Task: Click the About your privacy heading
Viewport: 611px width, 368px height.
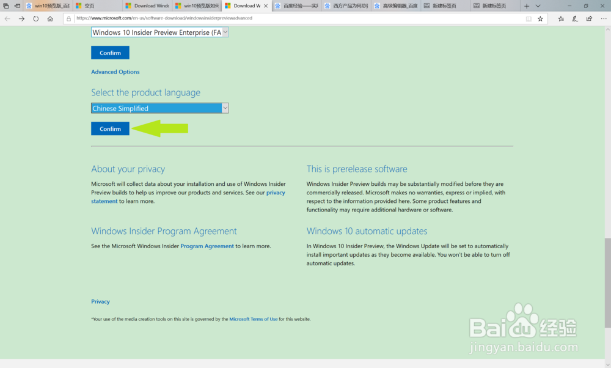Action: (128, 169)
